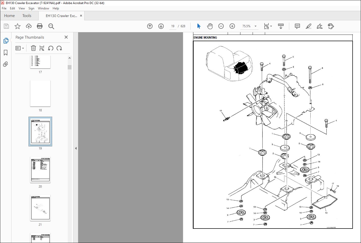Activate the Hand pan tool

point(210,26)
